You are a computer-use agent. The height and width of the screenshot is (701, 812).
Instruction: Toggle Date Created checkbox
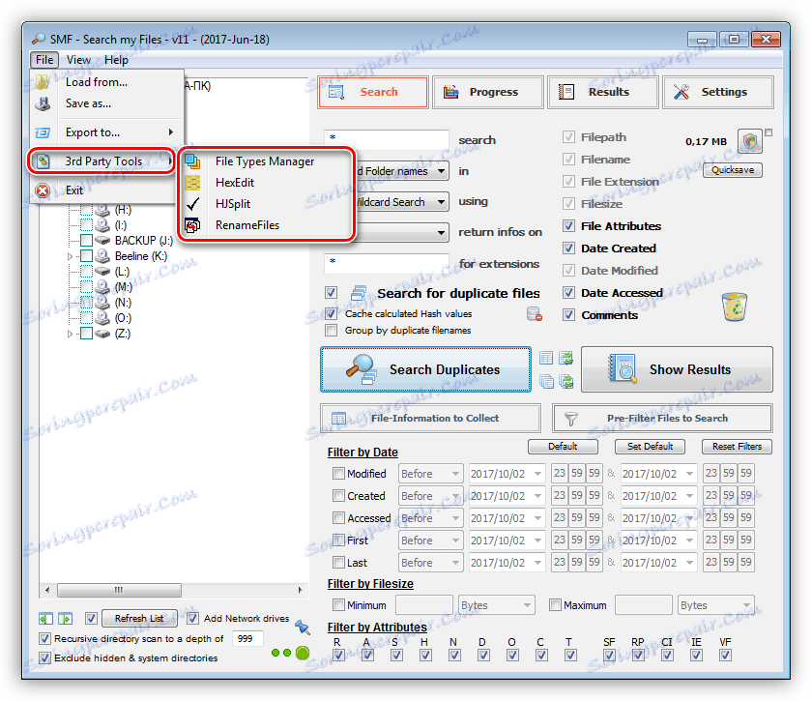click(568, 248)
